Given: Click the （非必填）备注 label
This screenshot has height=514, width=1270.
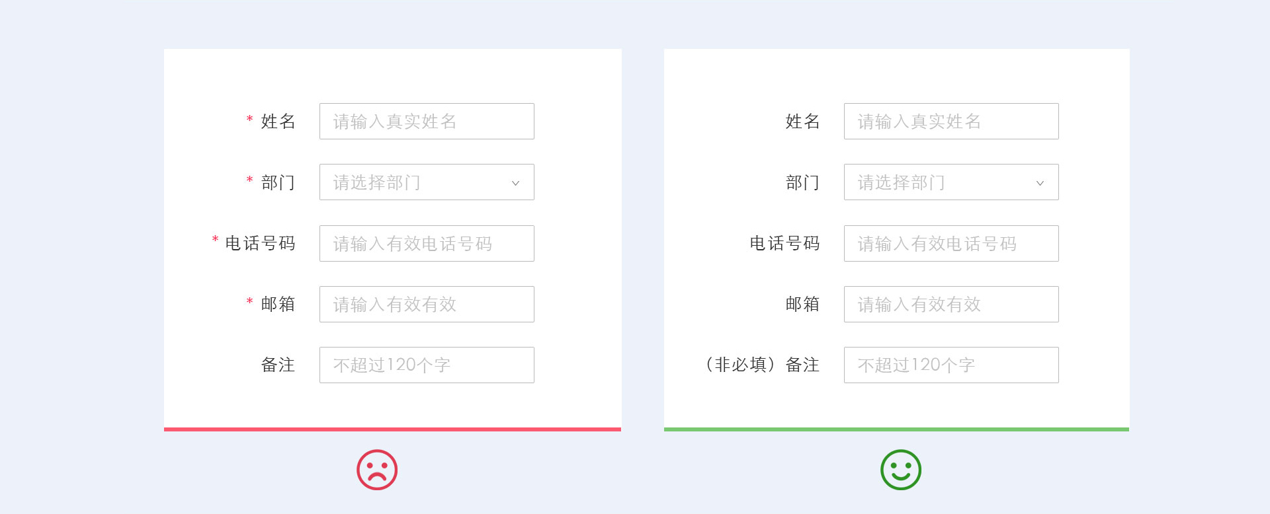Looking at the screenshot, I should tap(762, 365).
